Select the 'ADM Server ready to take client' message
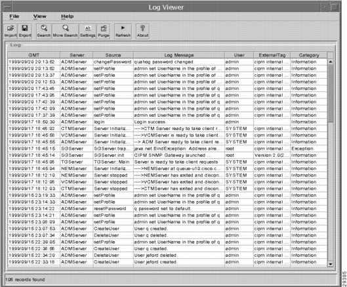Viewport: 347px width, 287px height. [x=179, y=142]
